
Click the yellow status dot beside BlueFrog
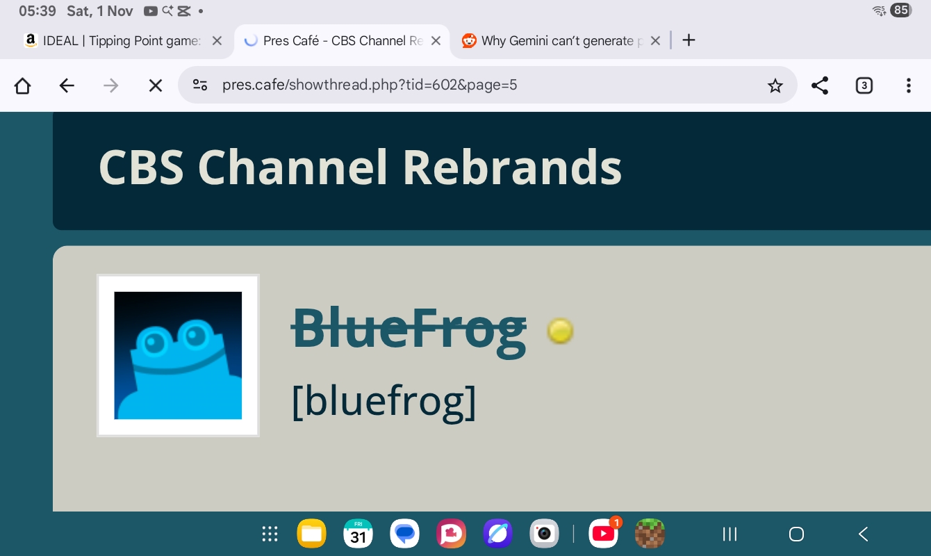[560, 331]
